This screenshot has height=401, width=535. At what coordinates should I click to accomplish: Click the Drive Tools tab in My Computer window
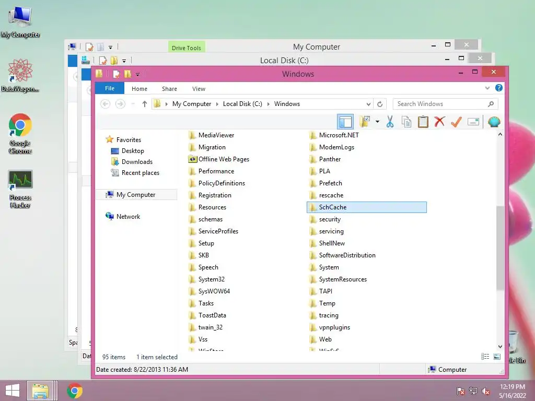click(x=187, y=47)
